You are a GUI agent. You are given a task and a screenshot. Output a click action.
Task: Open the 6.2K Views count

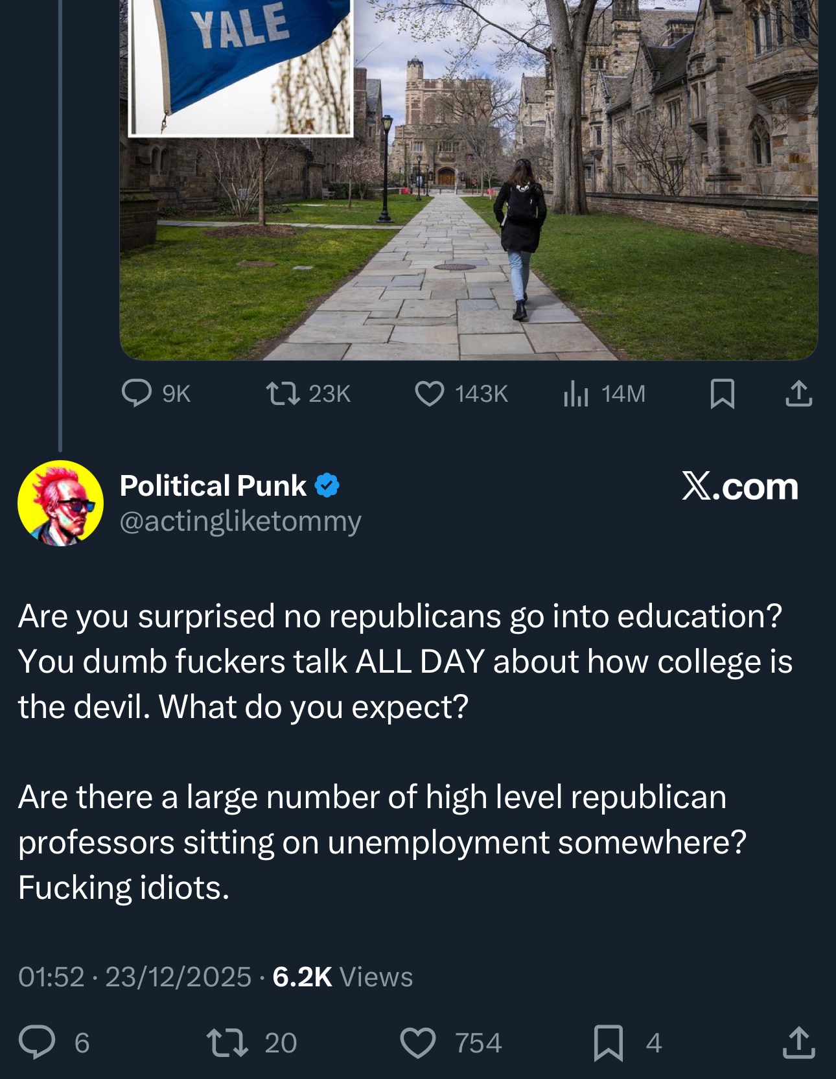(342, 977)
